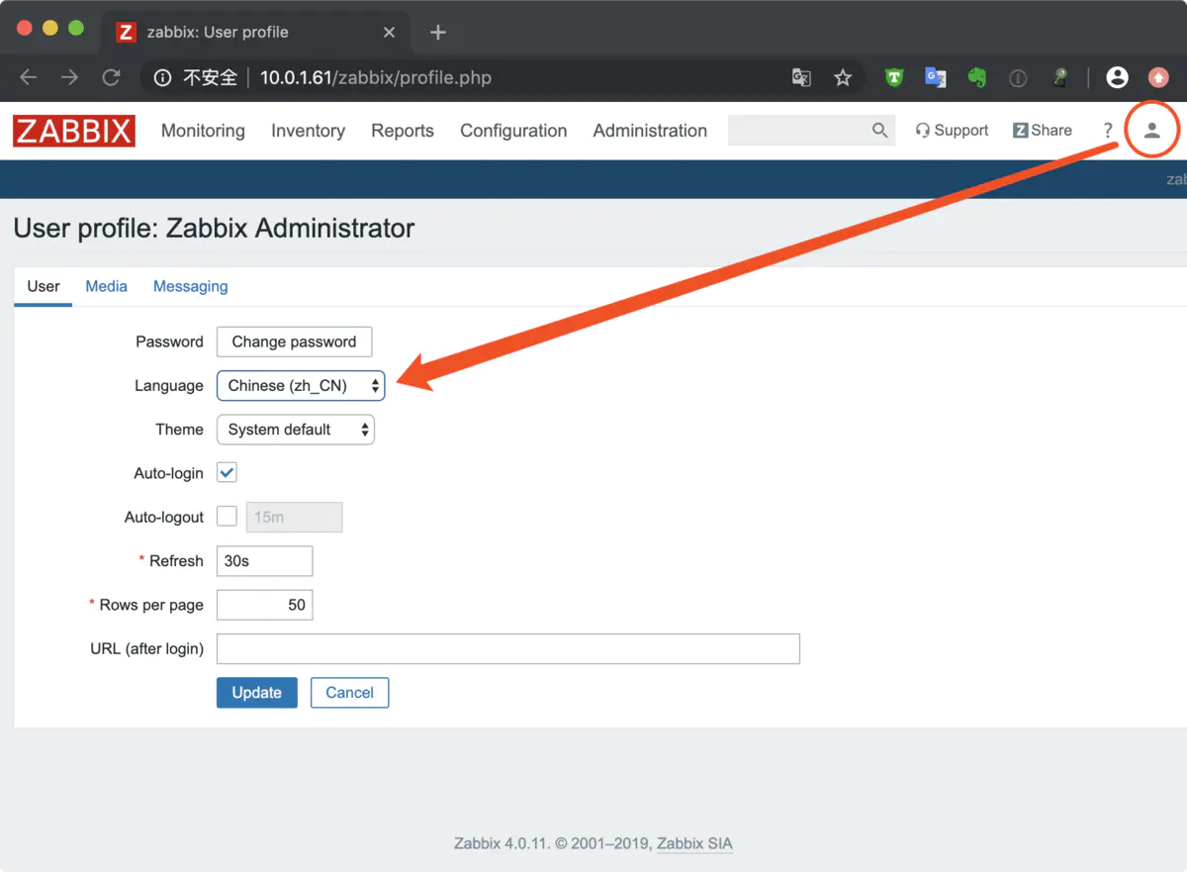Open a new browser tab

[x=438, y=32]
